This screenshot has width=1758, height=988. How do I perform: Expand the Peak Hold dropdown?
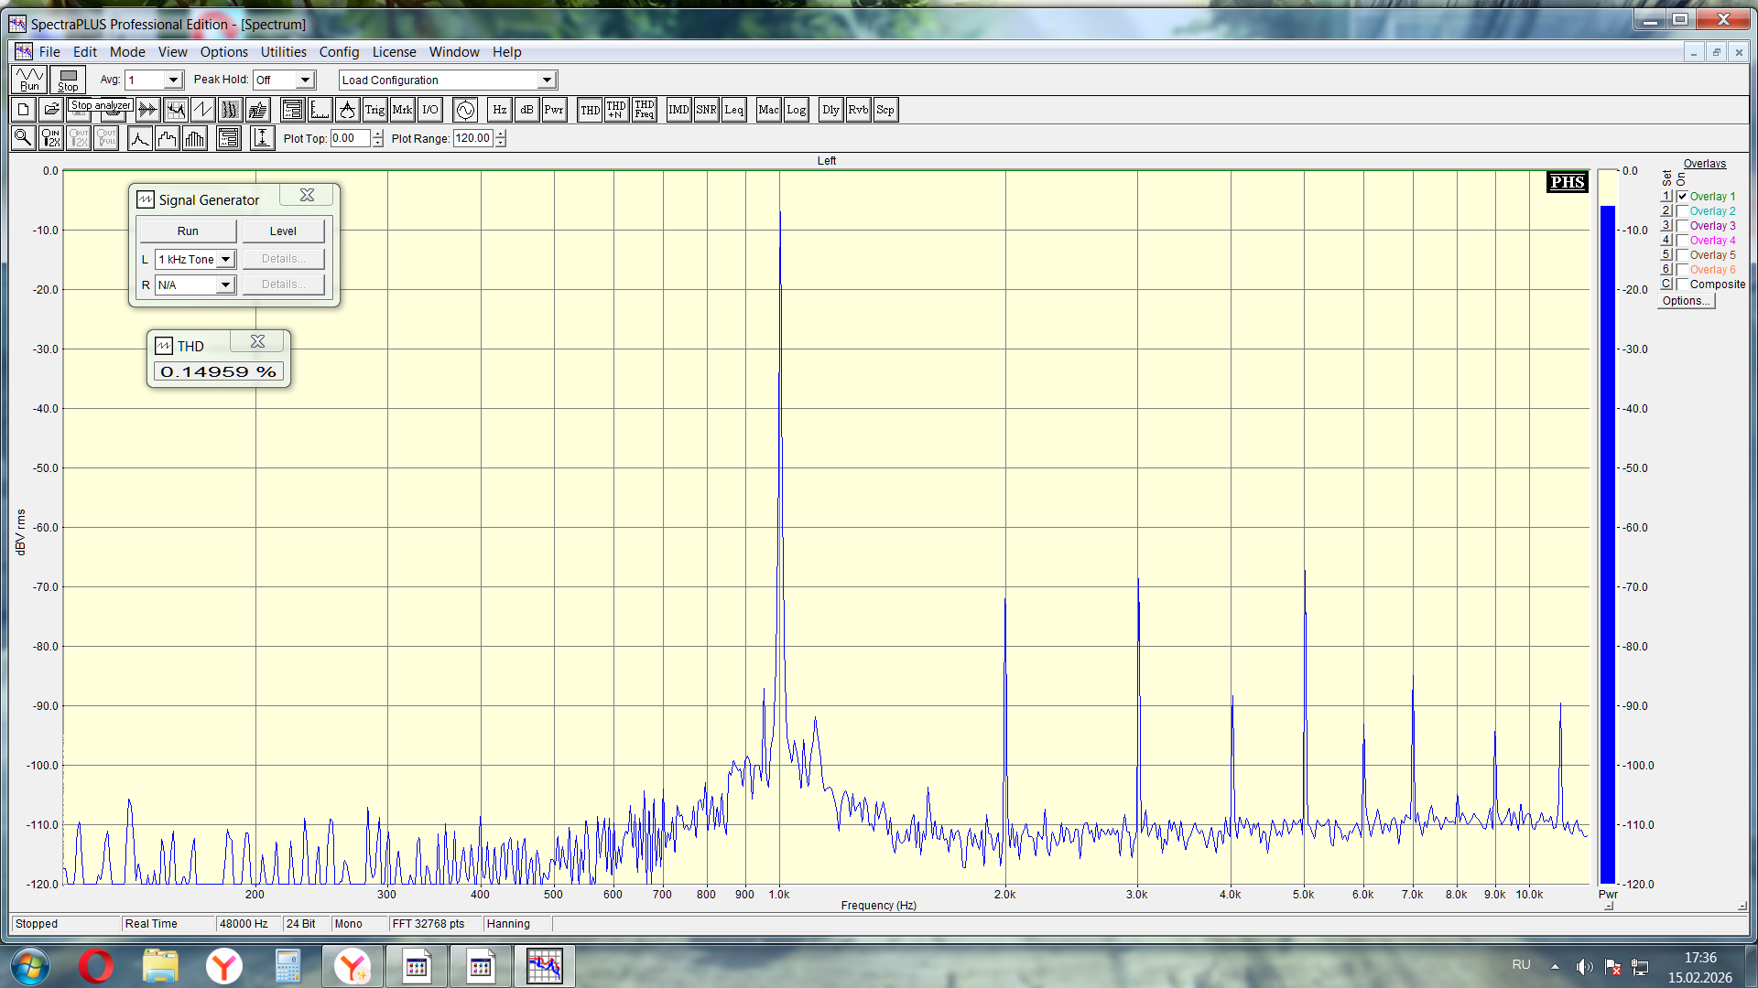[306, 81]
